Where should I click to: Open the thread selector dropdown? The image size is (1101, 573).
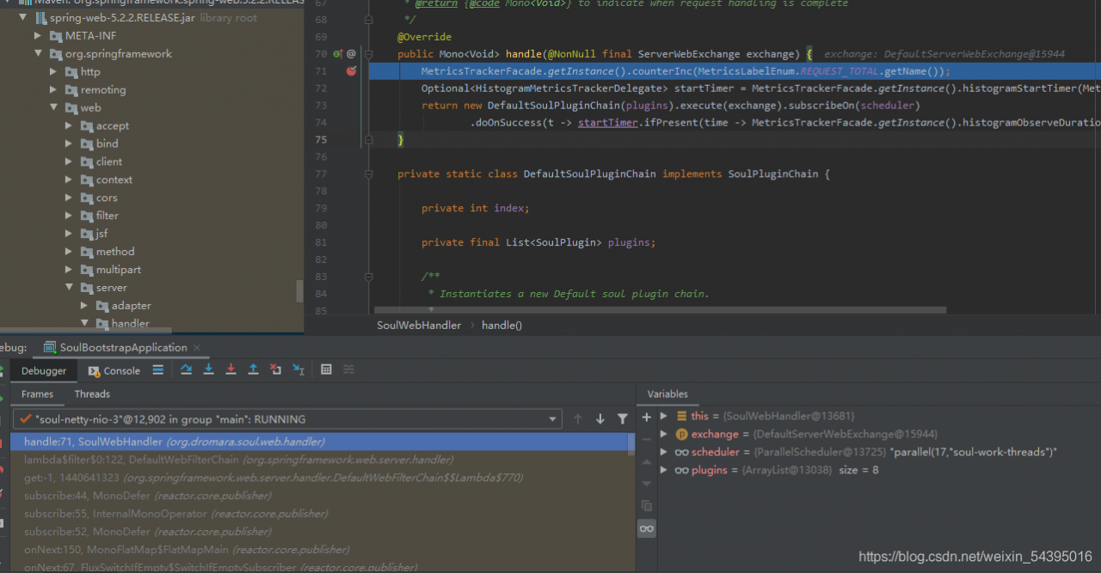point(553,419)
